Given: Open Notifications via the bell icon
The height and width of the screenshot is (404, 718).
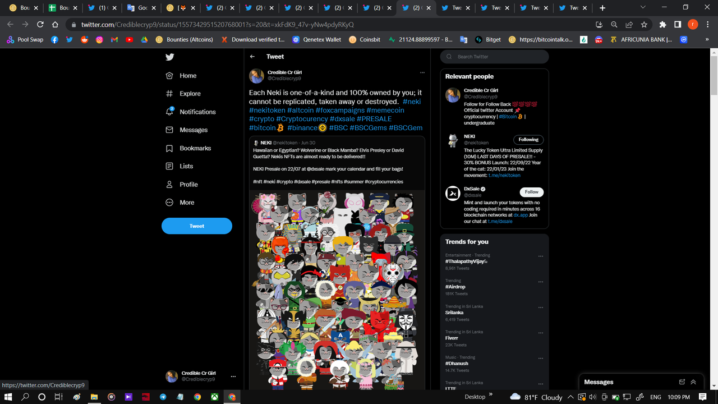Looking at the screenshot, I should pyautogui.click(x=169, y=112).
